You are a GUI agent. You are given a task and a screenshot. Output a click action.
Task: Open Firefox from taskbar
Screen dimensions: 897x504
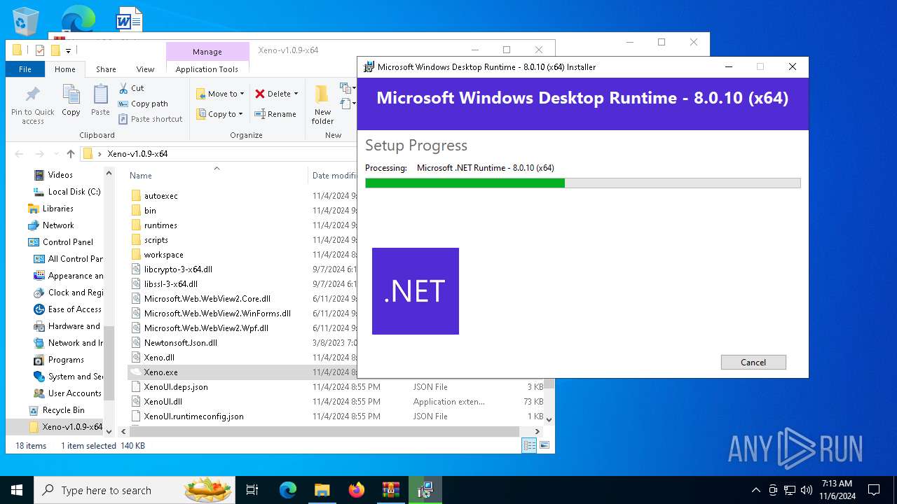[x=357, y=490]
